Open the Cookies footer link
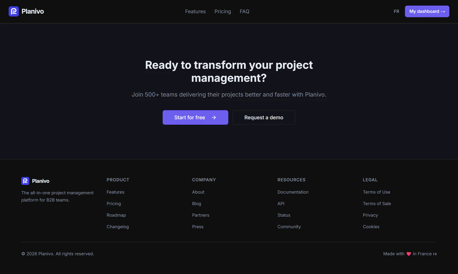The image size is (458, 274). point(371,226)
